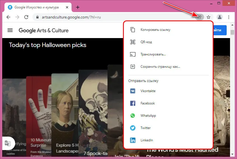Share link via Vkontakte
Image resolution: width=237 pixels, height=159 pixels.
click(148, 91)
